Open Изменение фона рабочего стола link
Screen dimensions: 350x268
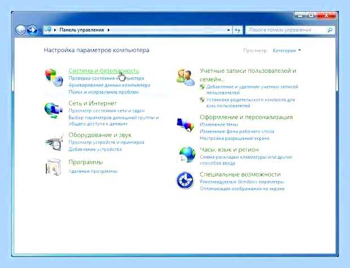point(237,131)
